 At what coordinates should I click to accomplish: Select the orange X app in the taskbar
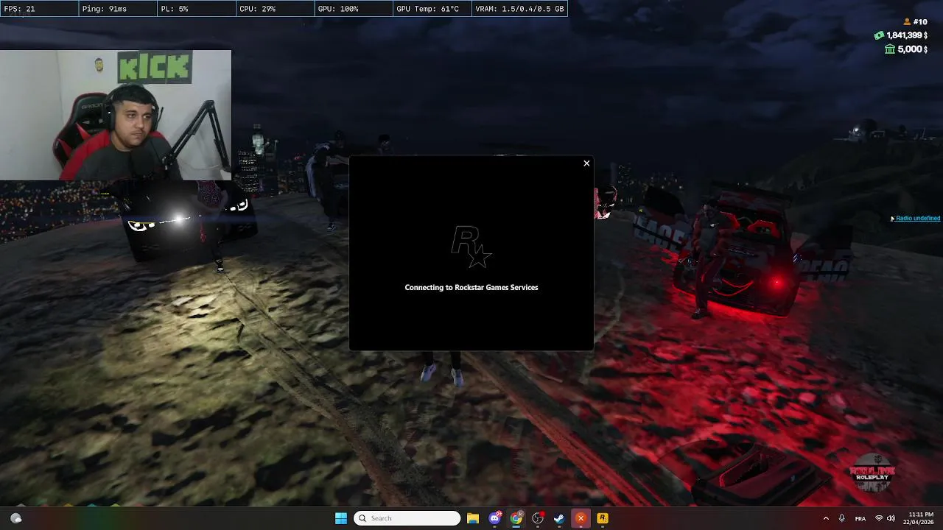click(x=581, y=518)
